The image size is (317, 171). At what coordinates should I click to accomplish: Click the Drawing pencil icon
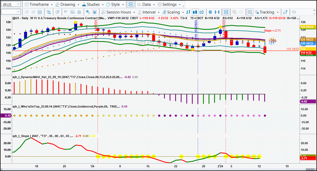click(57, 4)
